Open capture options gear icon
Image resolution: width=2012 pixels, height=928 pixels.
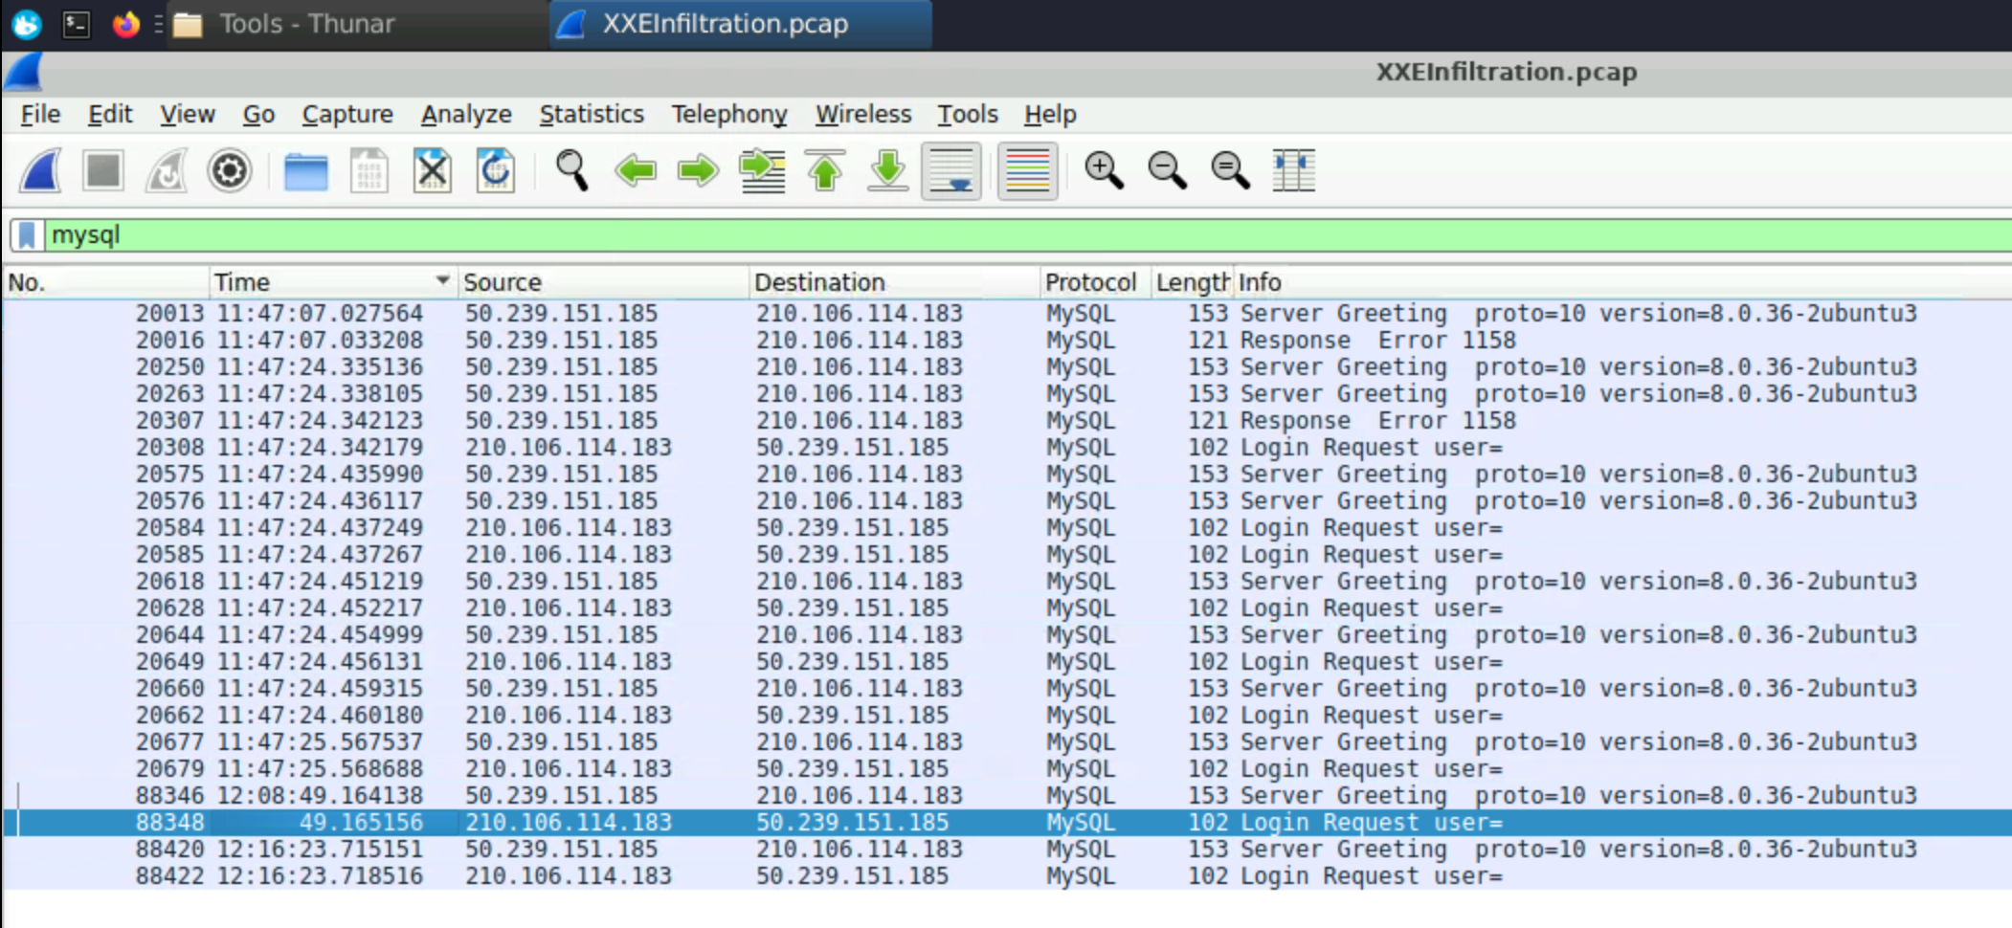tap(230, 171)
